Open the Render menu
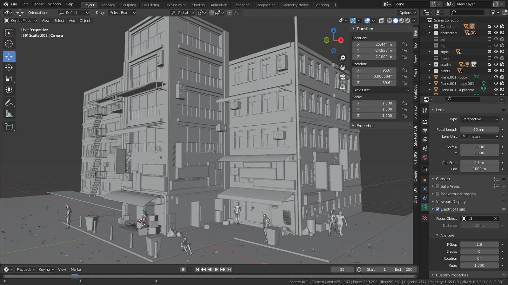This screenshot has width=508, height=285. coord(38,4)
